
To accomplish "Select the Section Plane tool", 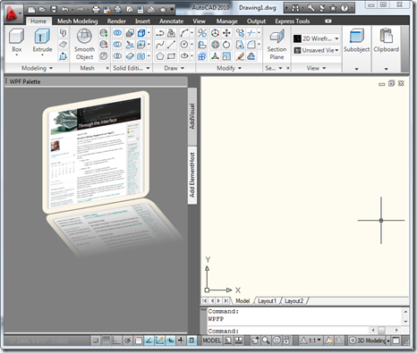I will click(277, 44).
